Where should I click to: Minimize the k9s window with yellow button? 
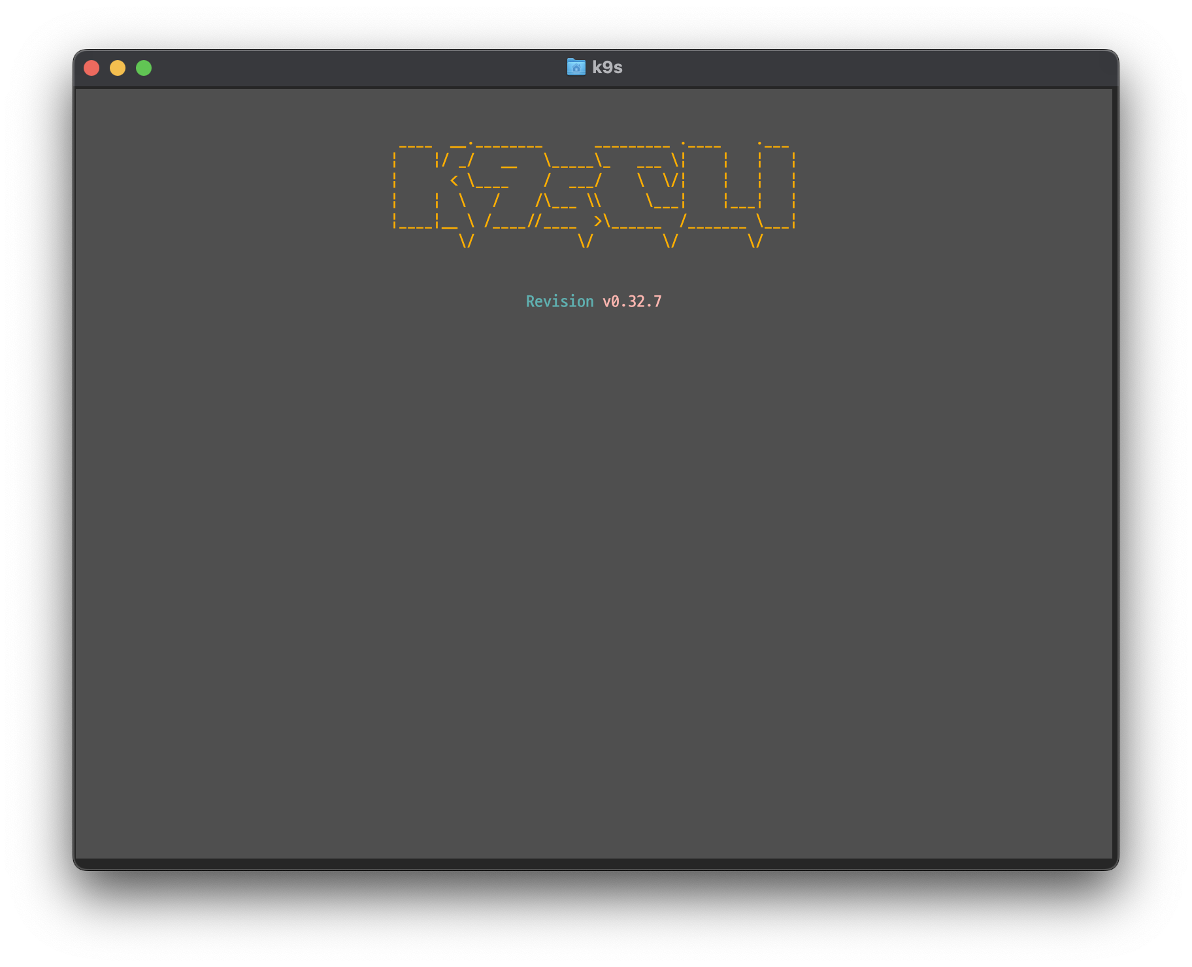[x=118, y=68]
